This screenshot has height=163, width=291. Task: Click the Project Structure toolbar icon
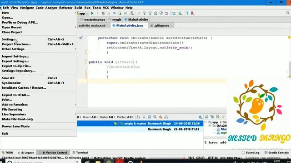(174, 13)
